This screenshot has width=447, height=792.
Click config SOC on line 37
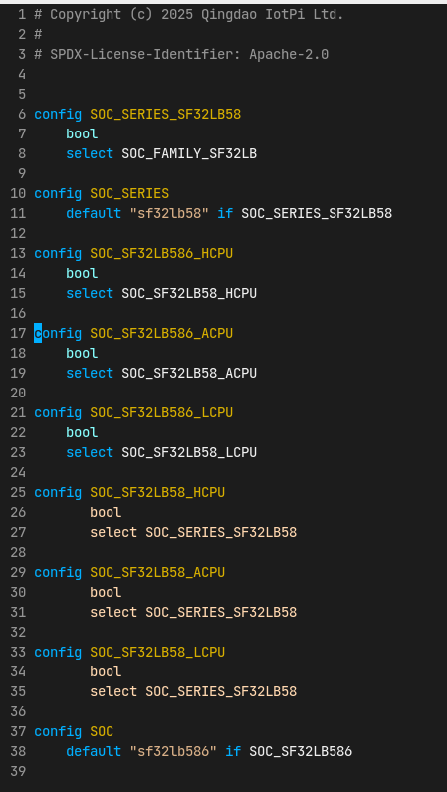(x=74, y=732)
